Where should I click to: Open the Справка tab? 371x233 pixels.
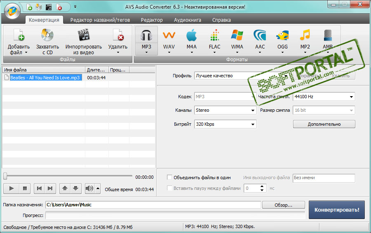[x=221, y=20]
